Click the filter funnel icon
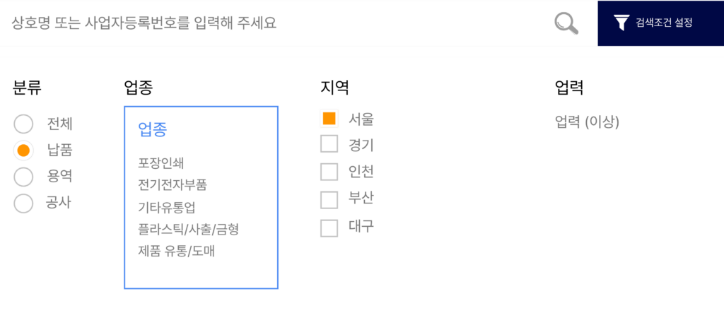This screenshot has width=724, height=313. tap(621, 23)
